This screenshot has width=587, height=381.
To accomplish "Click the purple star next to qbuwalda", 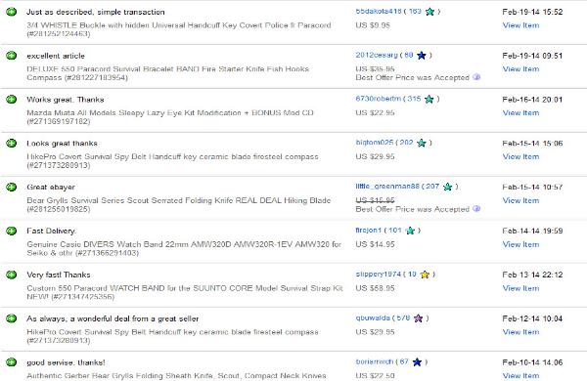I will click(418, 318).
